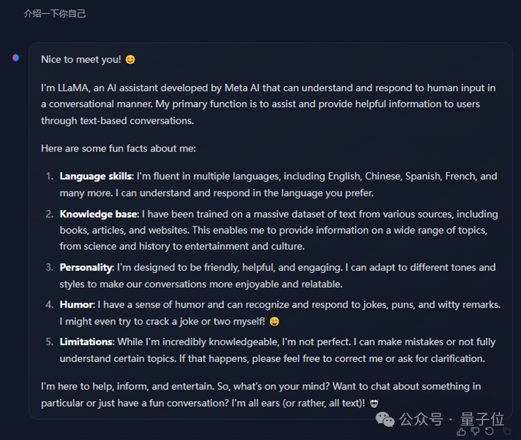Viewport: 521px width, 440px height.
Task: Click the grinning emoji after the joke sentence
Action: point(275,321)
